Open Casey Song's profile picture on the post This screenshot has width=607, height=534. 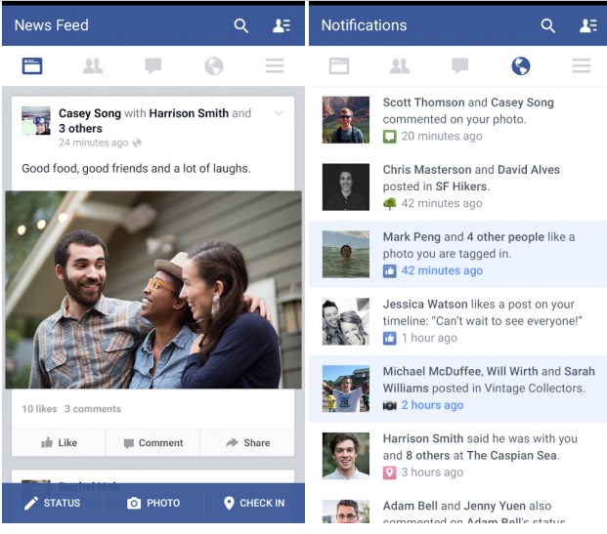click(x=36, y=121)
